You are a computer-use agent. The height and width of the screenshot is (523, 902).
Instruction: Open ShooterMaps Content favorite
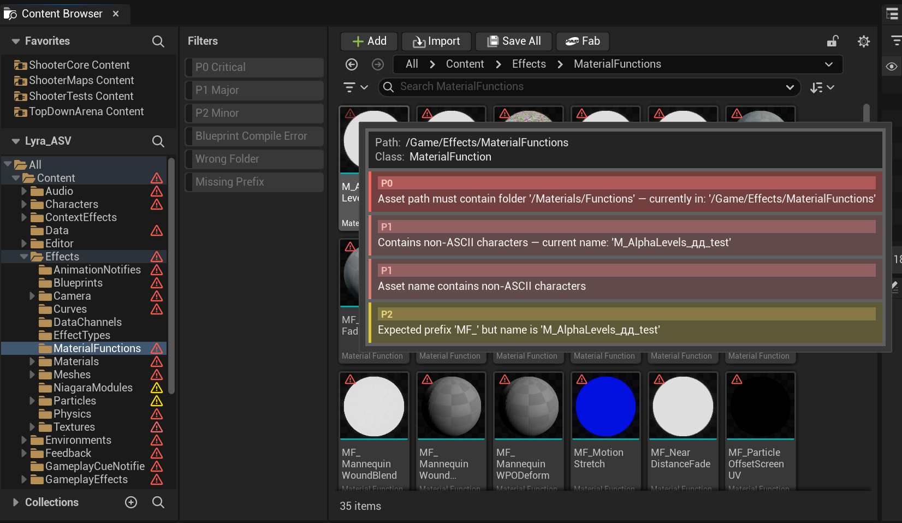[x=81, y=81]
